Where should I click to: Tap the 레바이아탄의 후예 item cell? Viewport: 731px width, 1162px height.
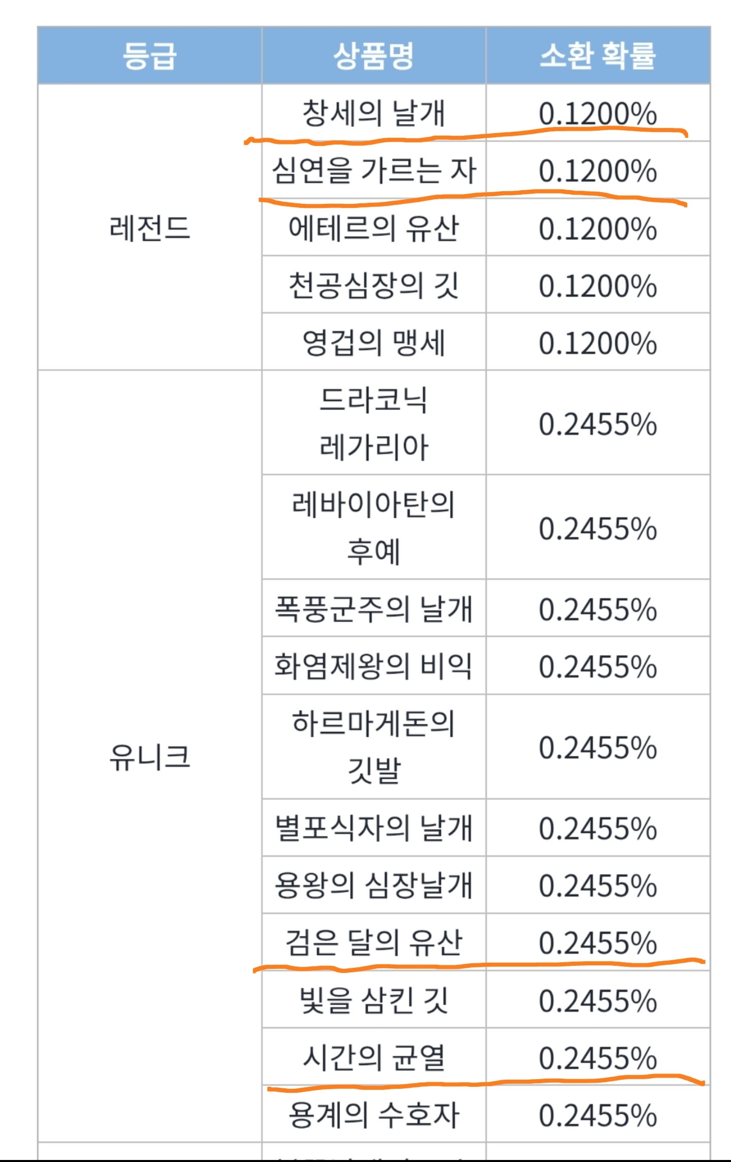pos(373,527)
